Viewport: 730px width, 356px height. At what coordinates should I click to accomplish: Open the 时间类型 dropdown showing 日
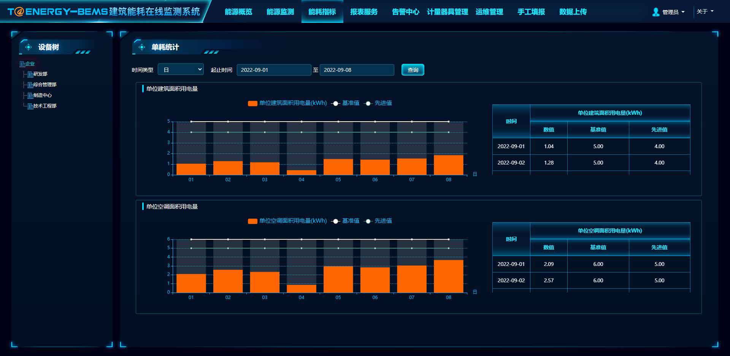tap(181, 70)
